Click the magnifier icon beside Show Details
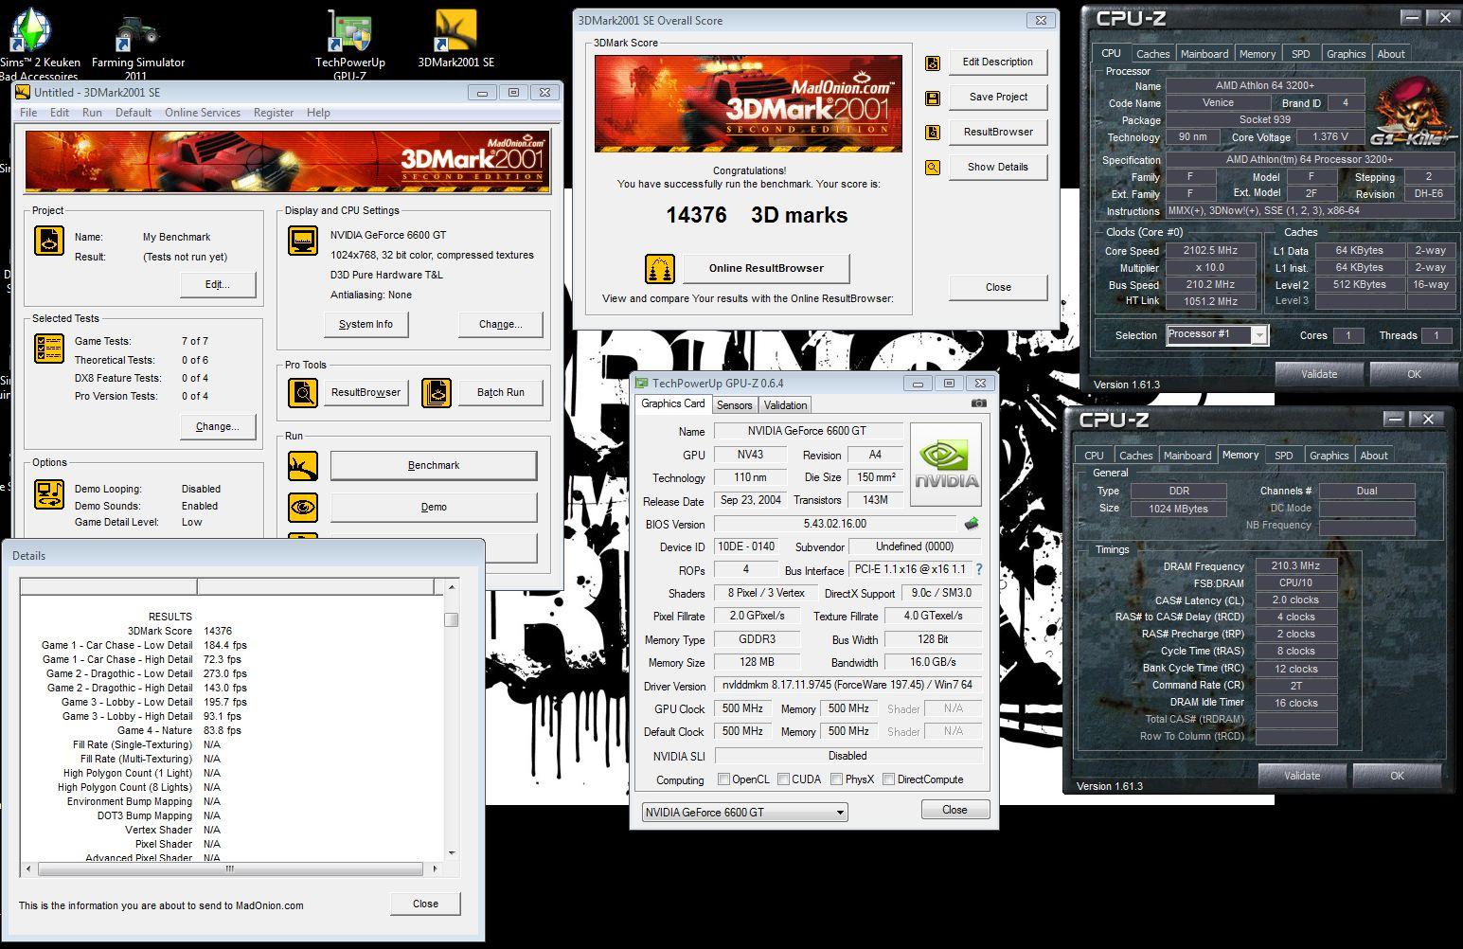The width and height of the screenshot is (1463, 949). tap(933, 168)
